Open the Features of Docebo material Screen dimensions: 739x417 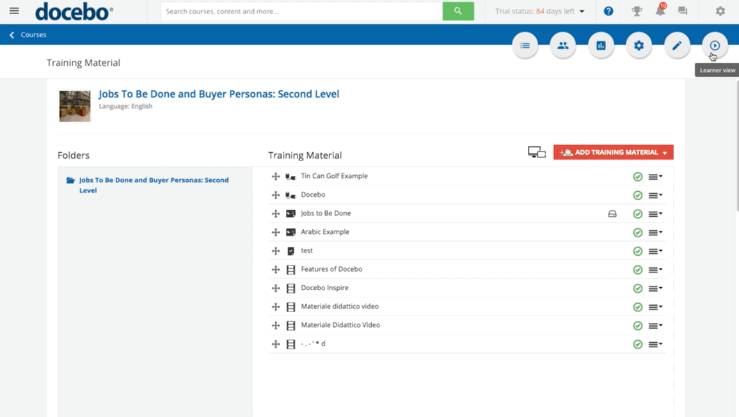[x=331, y=269]
